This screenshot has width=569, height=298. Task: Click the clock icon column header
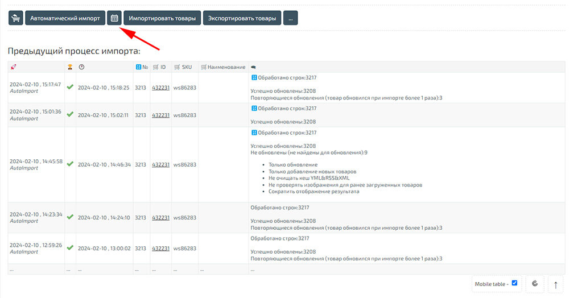pyautogui.click(x=81, y=67)
